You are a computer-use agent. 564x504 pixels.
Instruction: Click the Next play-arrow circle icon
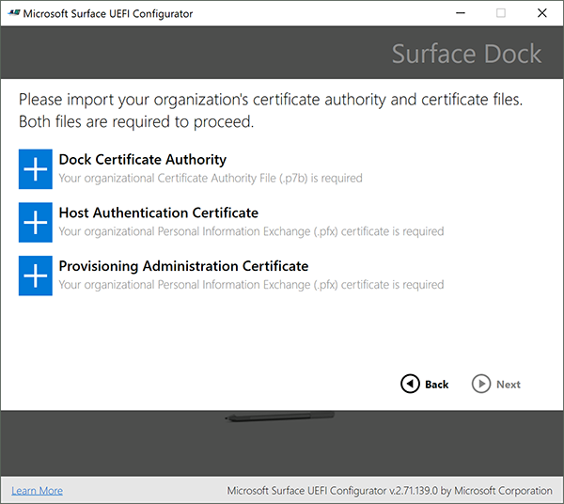[x=481, y=384]
